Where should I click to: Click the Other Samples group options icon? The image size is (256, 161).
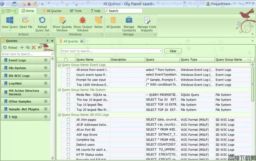click(46, 101)
